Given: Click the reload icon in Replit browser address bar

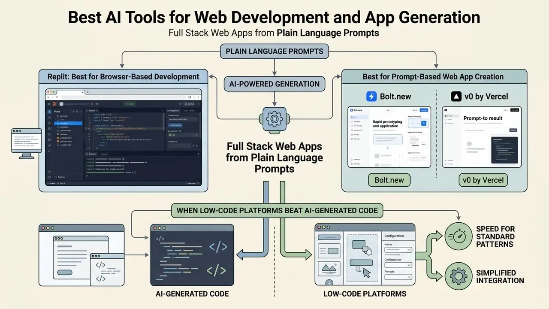Looking at the screenshot, I should (x=57, y=97).
